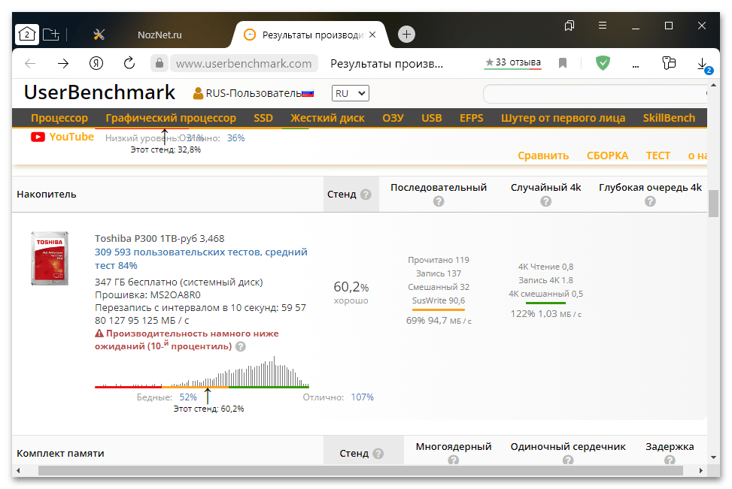732x489 pixels.
Task: Show help for Одиночный сердечник column
Action: click(568, 460)
